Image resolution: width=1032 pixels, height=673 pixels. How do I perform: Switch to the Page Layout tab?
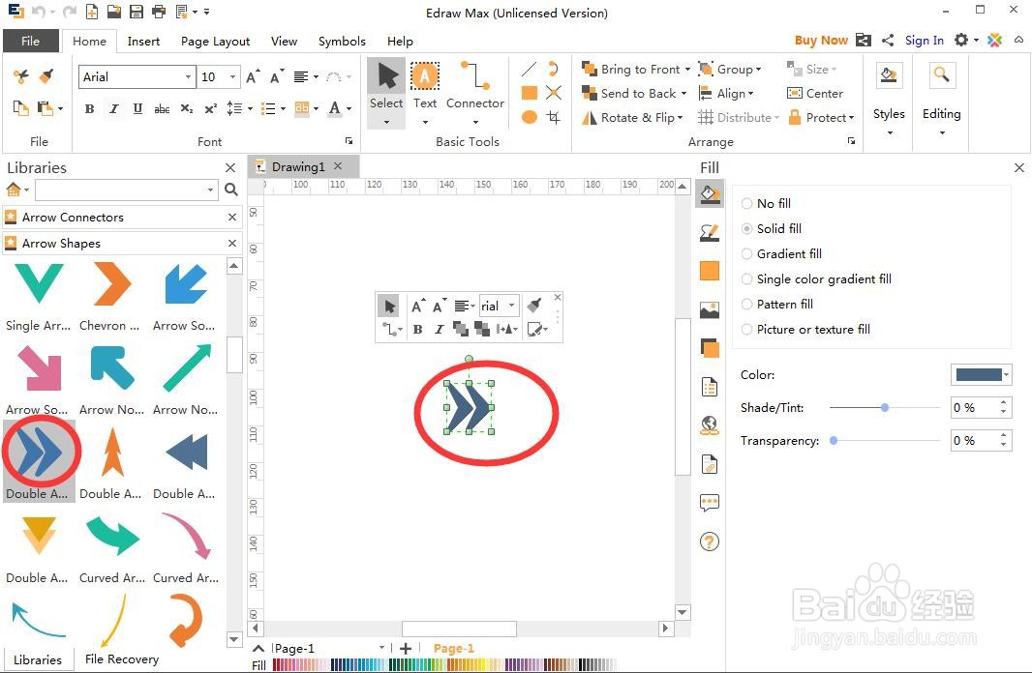pos(215,41)
